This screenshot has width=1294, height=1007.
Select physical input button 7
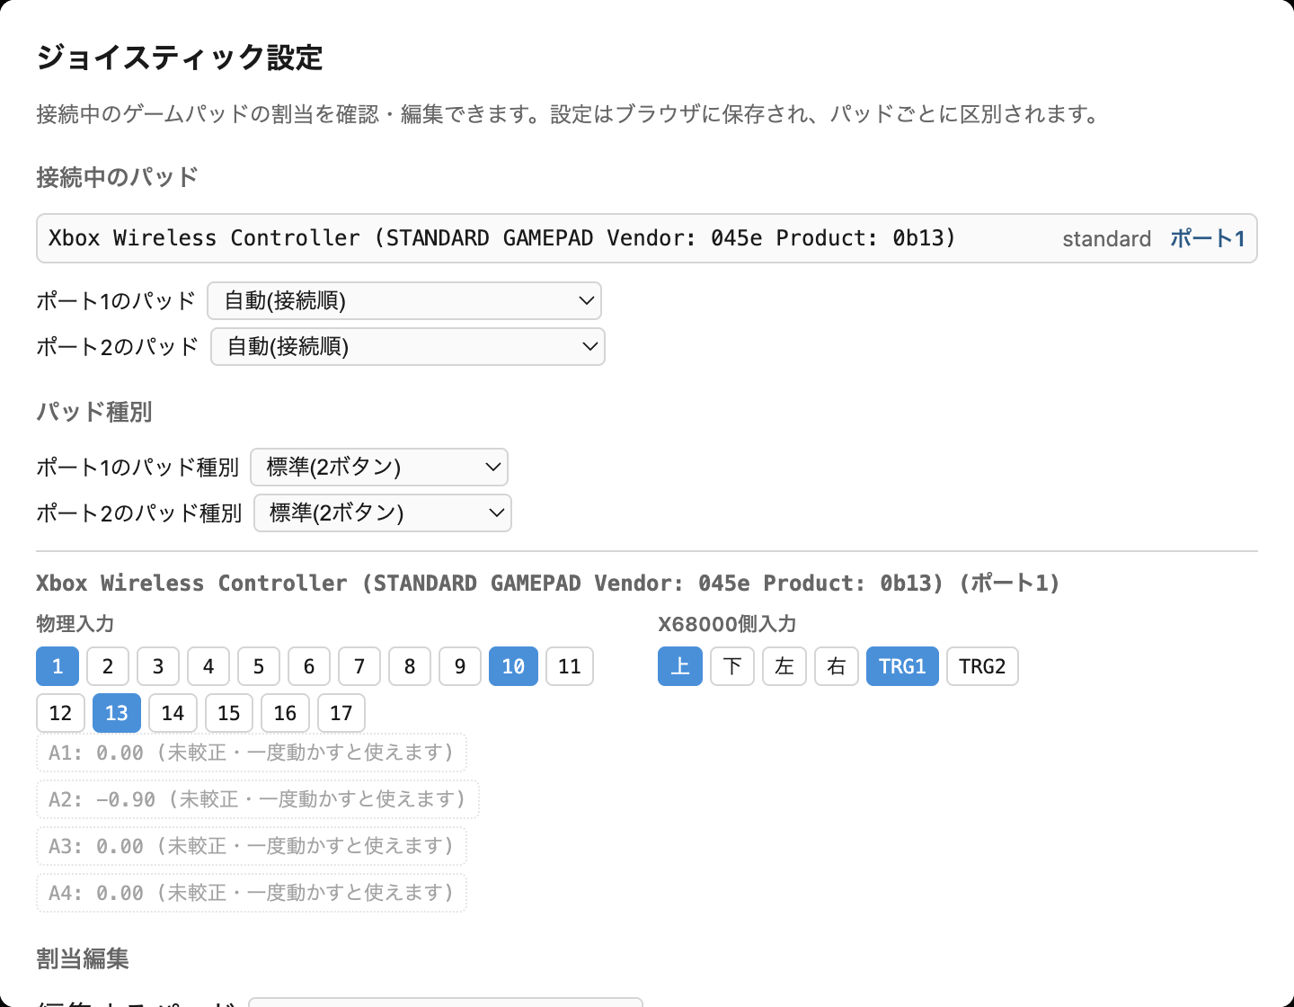click(359, 666)
